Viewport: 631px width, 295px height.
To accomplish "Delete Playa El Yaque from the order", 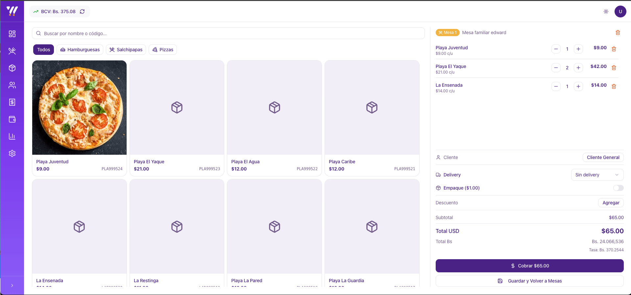I will [614, 68].
